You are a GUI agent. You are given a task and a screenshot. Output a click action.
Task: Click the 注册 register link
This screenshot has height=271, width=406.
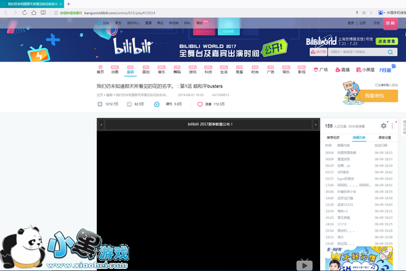pyautogui.click(x=363, y=23)
